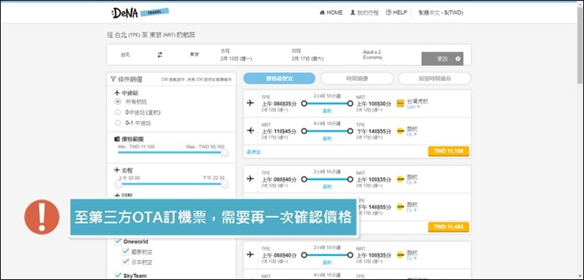
Task: Click the outbound plane icon of 06:35 flight
Action: click(250, 103)
